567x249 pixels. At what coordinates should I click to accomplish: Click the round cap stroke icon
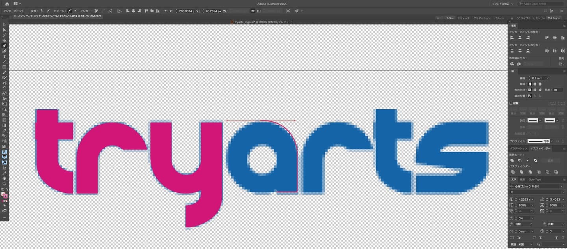(x=535, y=84)
